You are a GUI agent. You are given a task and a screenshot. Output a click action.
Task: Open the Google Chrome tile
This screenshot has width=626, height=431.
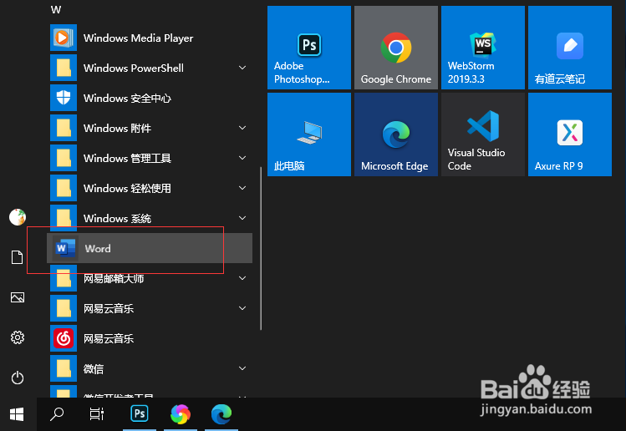click(396, 48)
